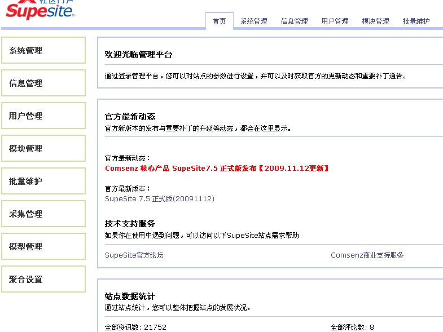The width and height of the screenshot is (443, 332).
Task: Click the 官方最新动态： label
Action: coord(128,158)
